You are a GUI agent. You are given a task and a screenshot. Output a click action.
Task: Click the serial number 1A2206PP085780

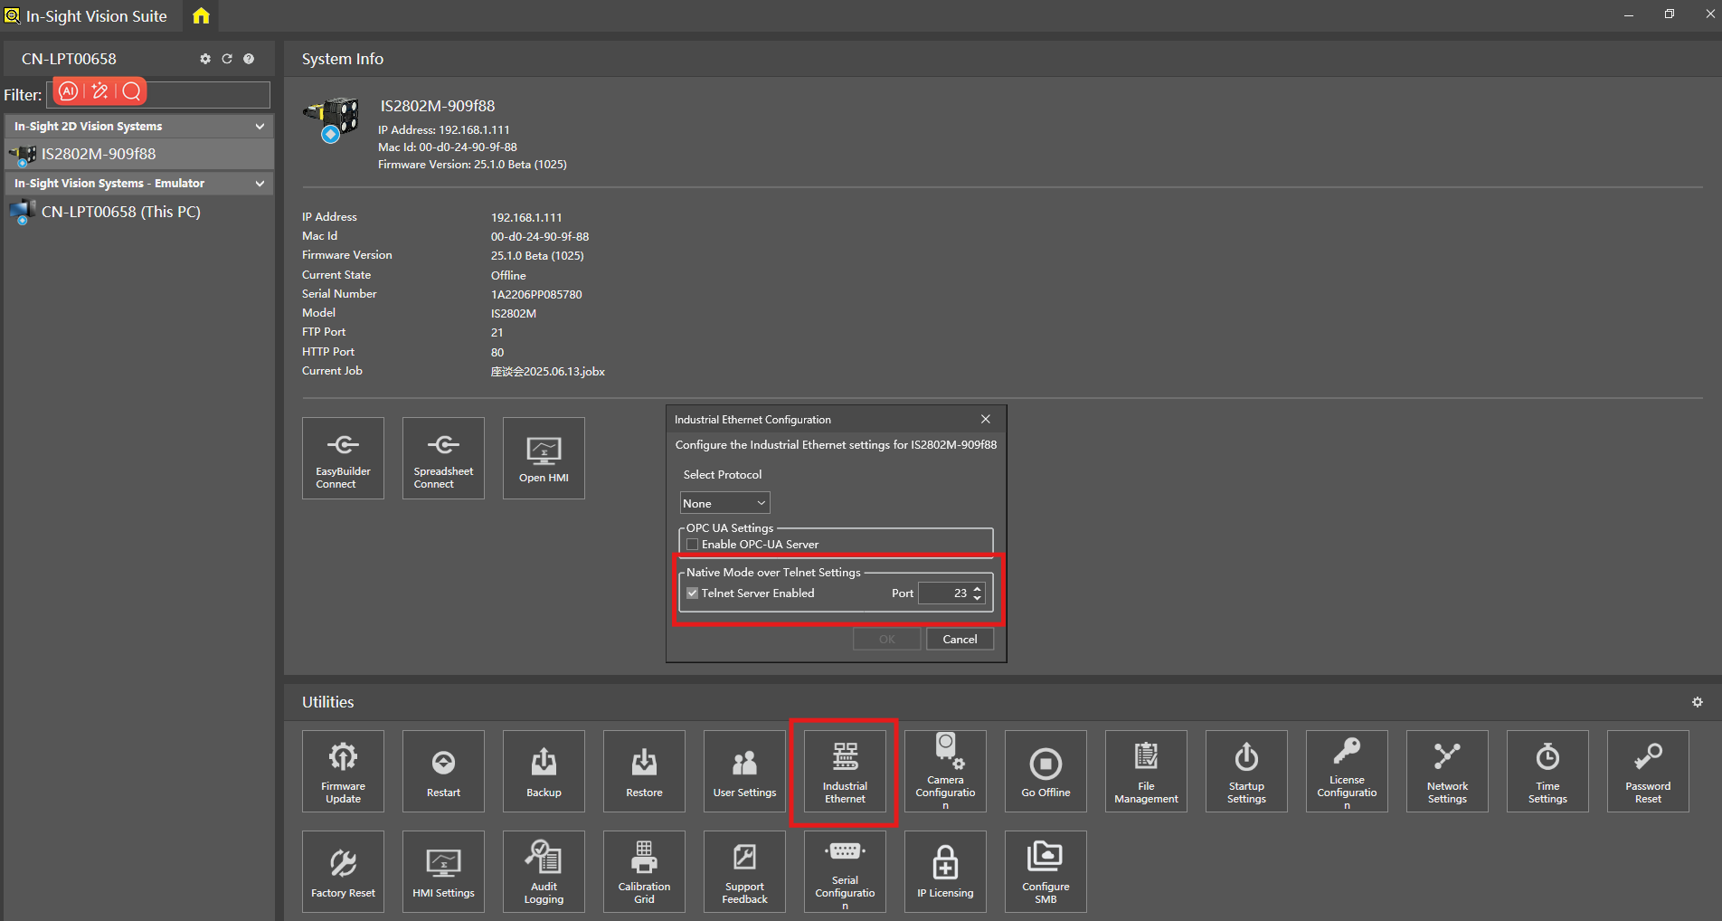pyautogui.click(x=536, y=294)
